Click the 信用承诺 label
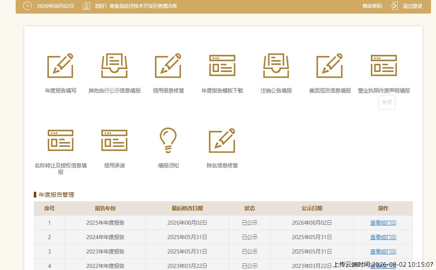 (x=114, y=165)
